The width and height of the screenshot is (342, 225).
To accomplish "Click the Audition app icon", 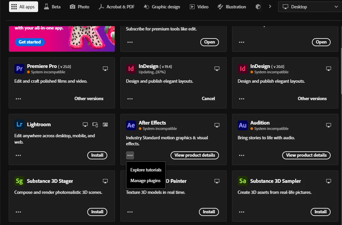I will [242, 125].
